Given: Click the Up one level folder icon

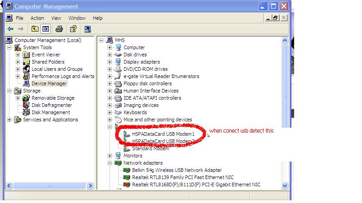Looking at the screenshot, I should click(x=35, y=29).
